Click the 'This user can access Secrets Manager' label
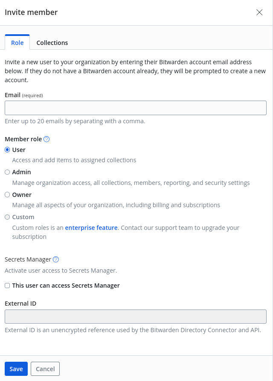The height and width of the screenshot is (381, 273). (66, 286)
